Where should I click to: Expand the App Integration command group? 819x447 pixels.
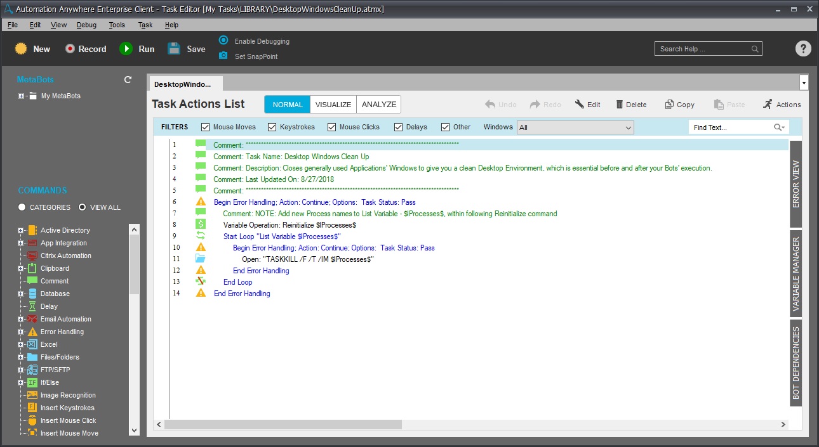click(21, 243)
